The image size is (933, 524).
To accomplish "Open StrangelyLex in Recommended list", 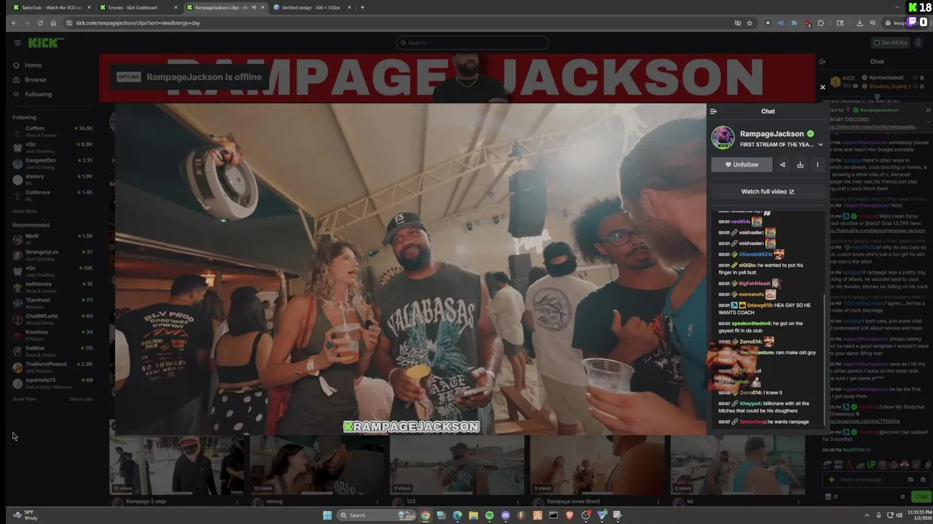I will pyautogui.click(x=52, y=255).
